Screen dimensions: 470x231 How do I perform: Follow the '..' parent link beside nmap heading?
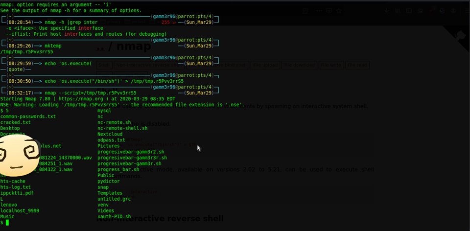click(100, 46)
